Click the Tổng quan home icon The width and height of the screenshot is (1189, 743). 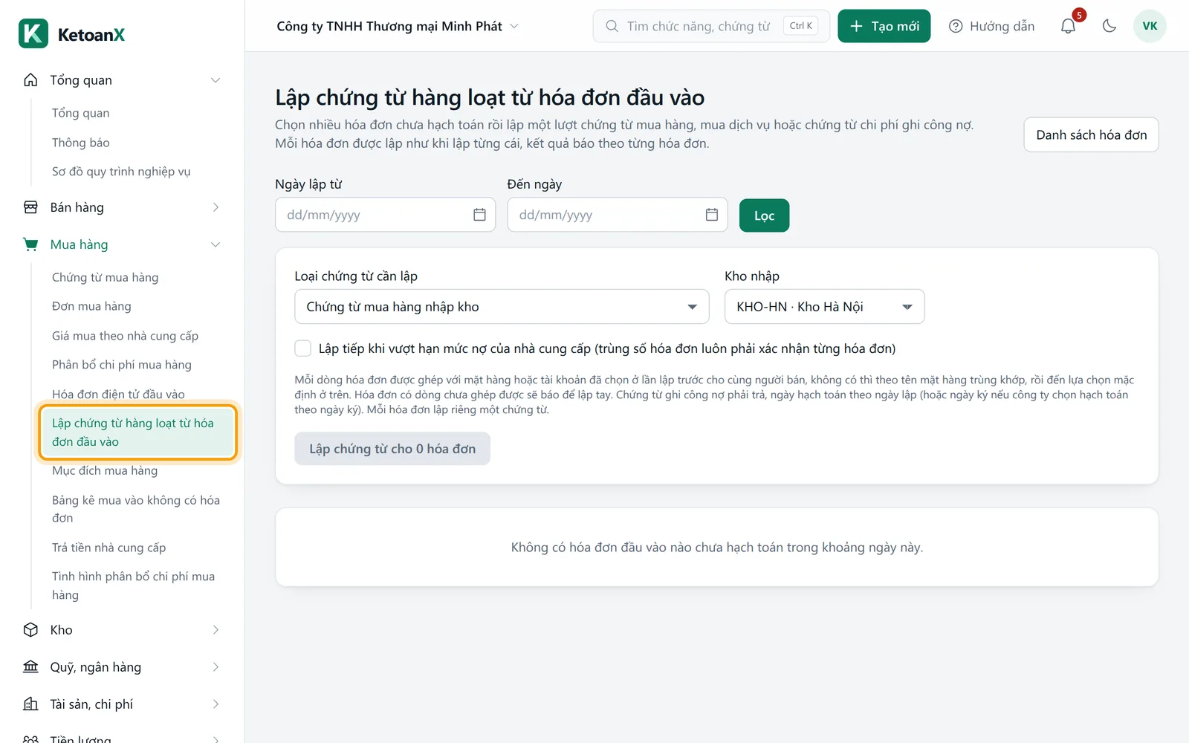point(30,80)
